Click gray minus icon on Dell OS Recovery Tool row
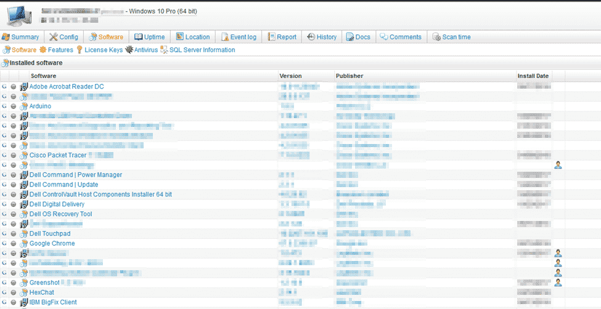Viewport: 601px width, 309px height. [14, 214]
